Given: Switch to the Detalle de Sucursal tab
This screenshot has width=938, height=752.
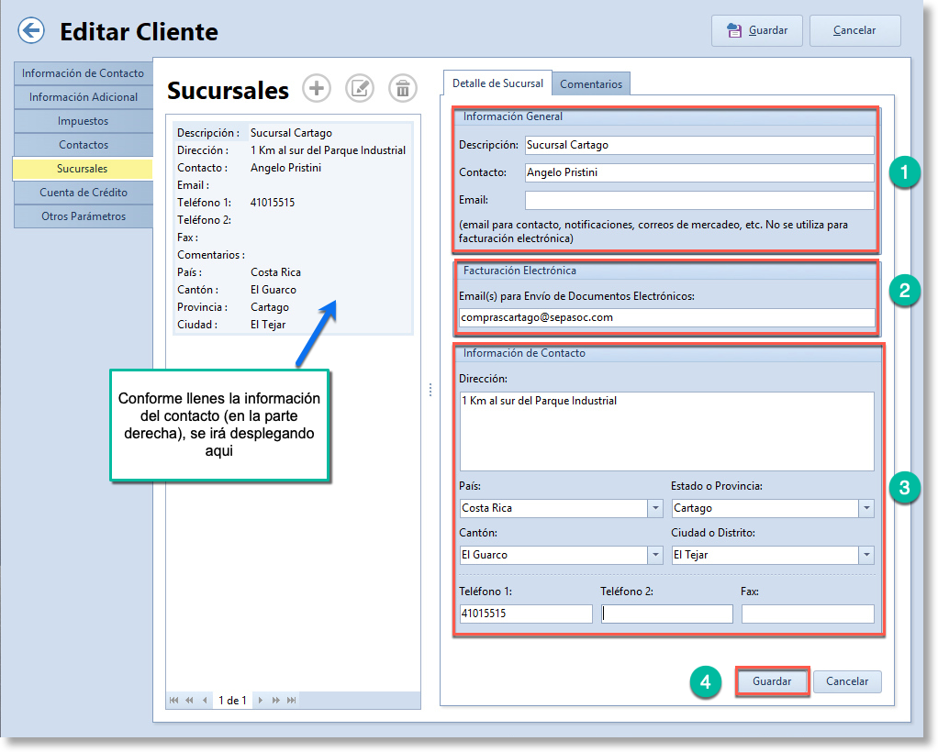Looking at the screenshot, I should (497, 83).
